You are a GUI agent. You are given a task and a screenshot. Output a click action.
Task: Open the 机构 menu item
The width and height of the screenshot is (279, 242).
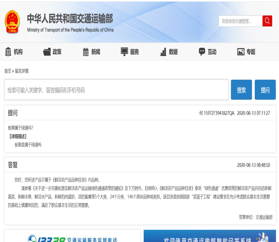pyautogui.click(x=18, y=52)
